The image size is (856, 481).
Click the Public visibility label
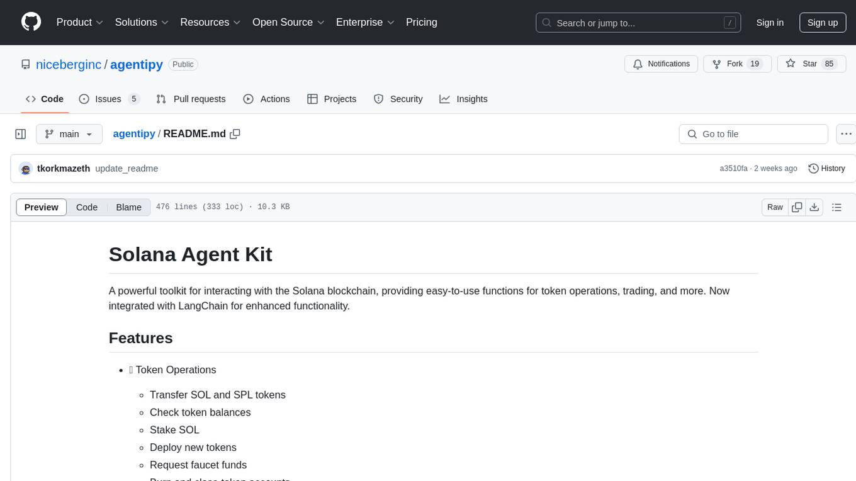(183, 64)
